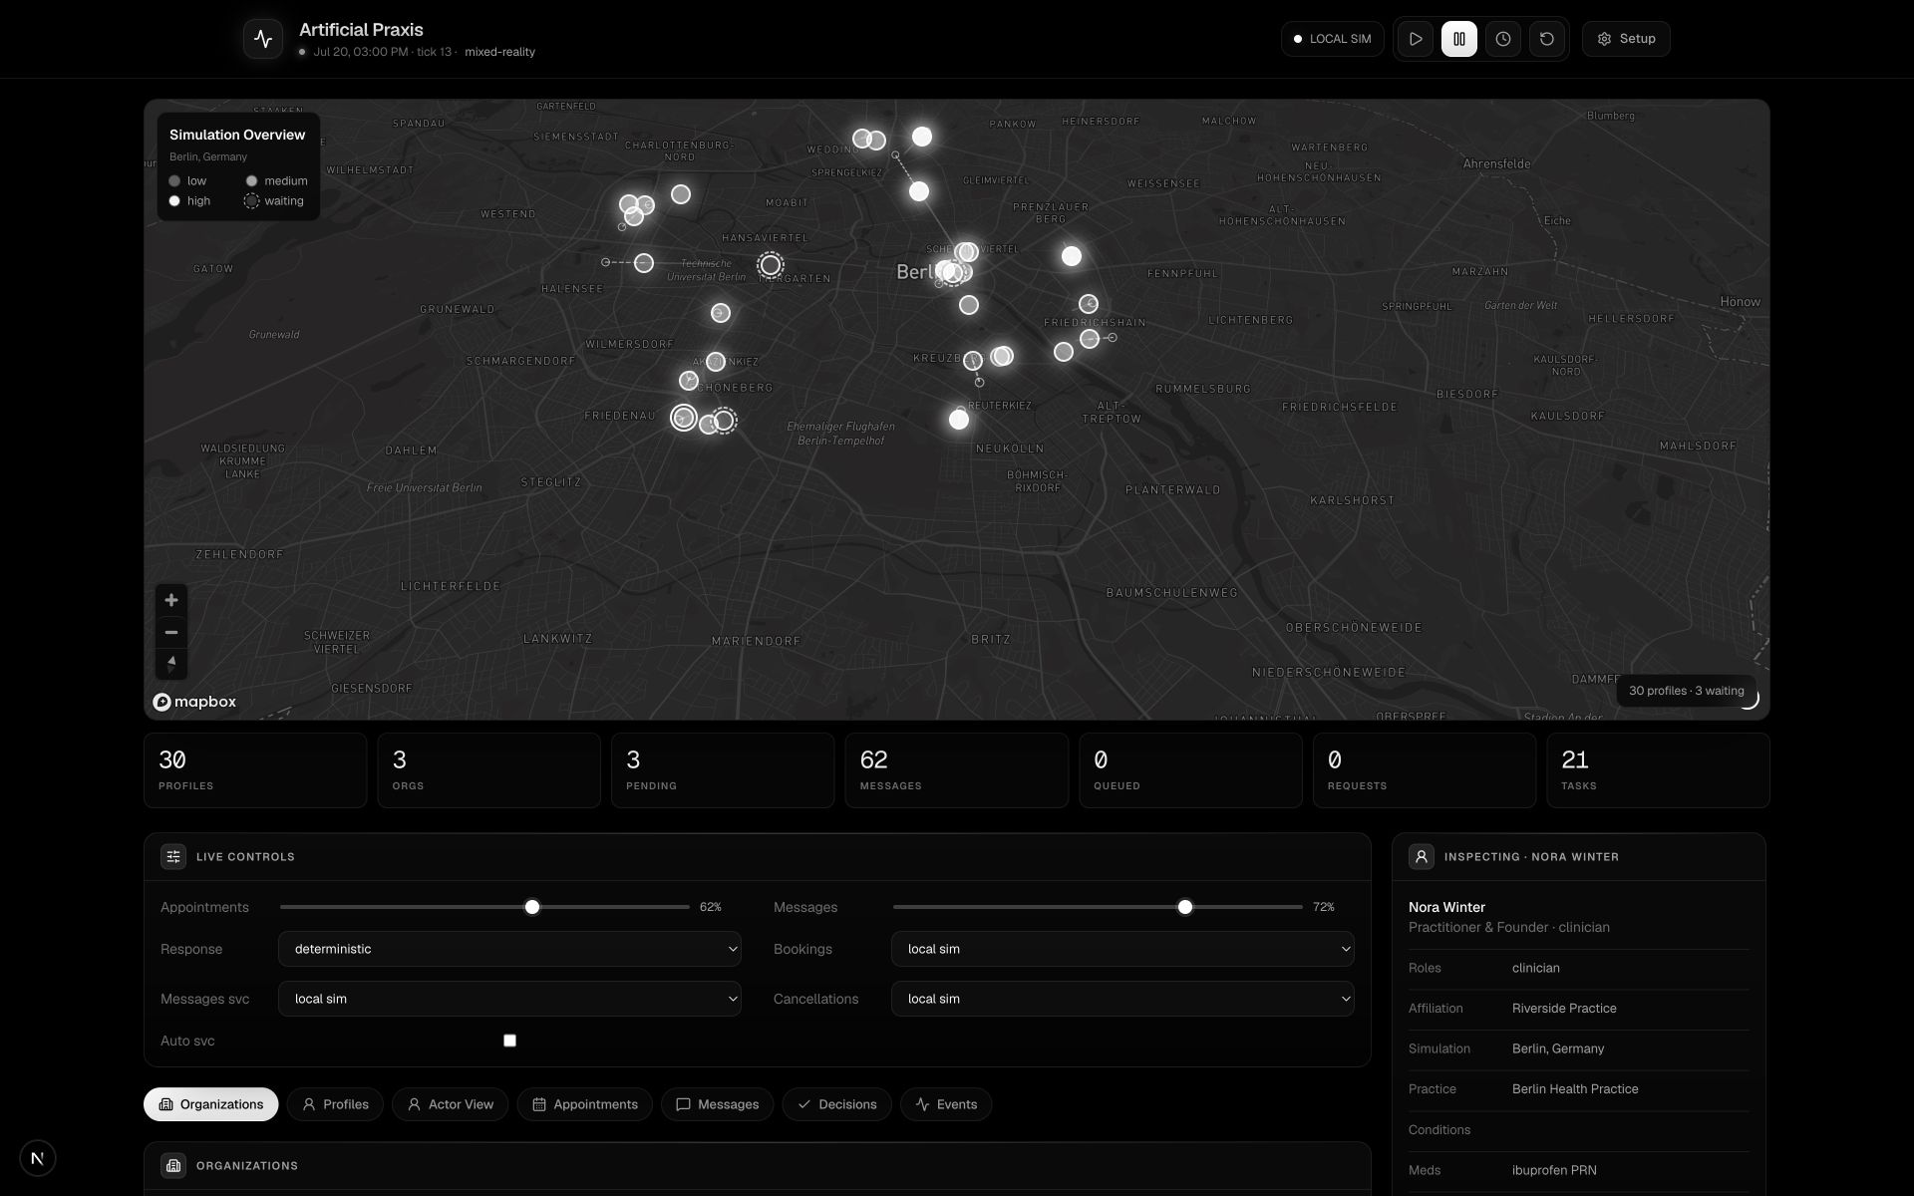Zoom in on the map
Screen dimensions: 1914x1196
tap(171, 600)
